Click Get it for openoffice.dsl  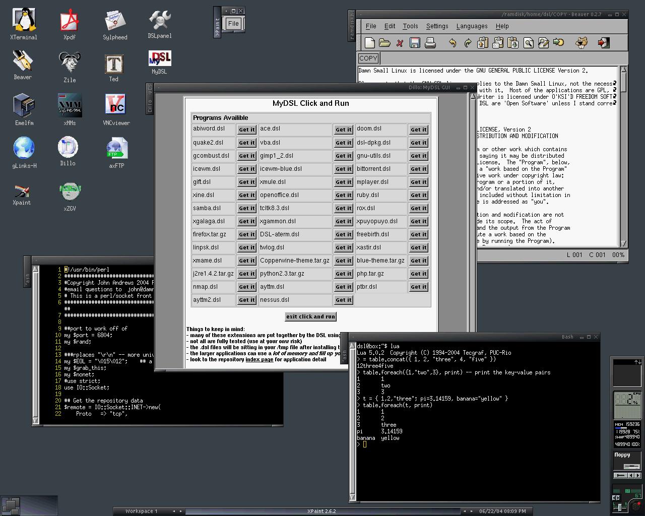pos(344,195)
